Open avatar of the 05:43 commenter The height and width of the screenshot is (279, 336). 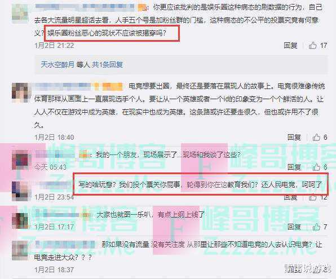coord(20,160)
